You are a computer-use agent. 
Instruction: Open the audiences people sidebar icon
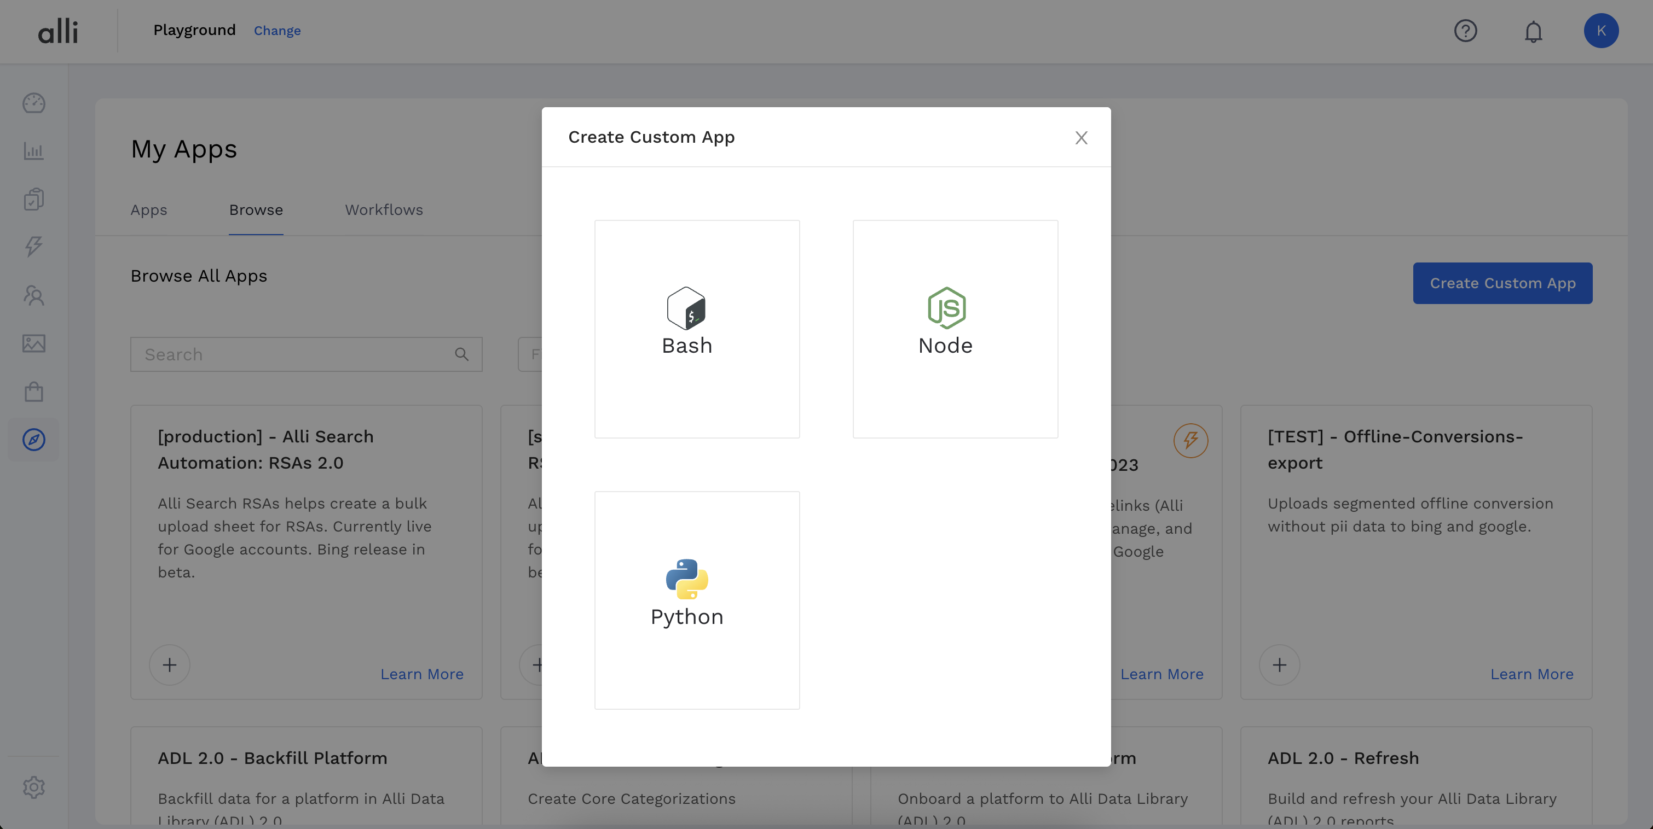[x=33, y=295]
